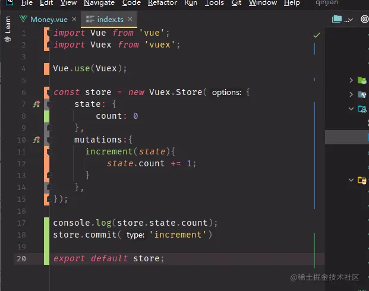Switch to the Money.vue tab
The height and width of the screenshot is (291, 369).
coord(49,19)
